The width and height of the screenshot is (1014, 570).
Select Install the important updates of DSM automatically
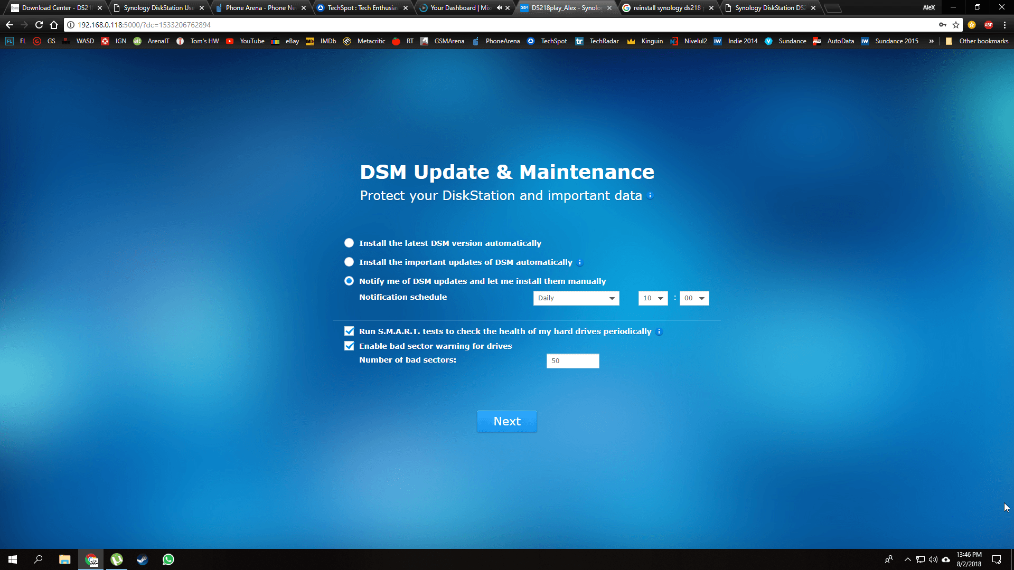point(349,262)
